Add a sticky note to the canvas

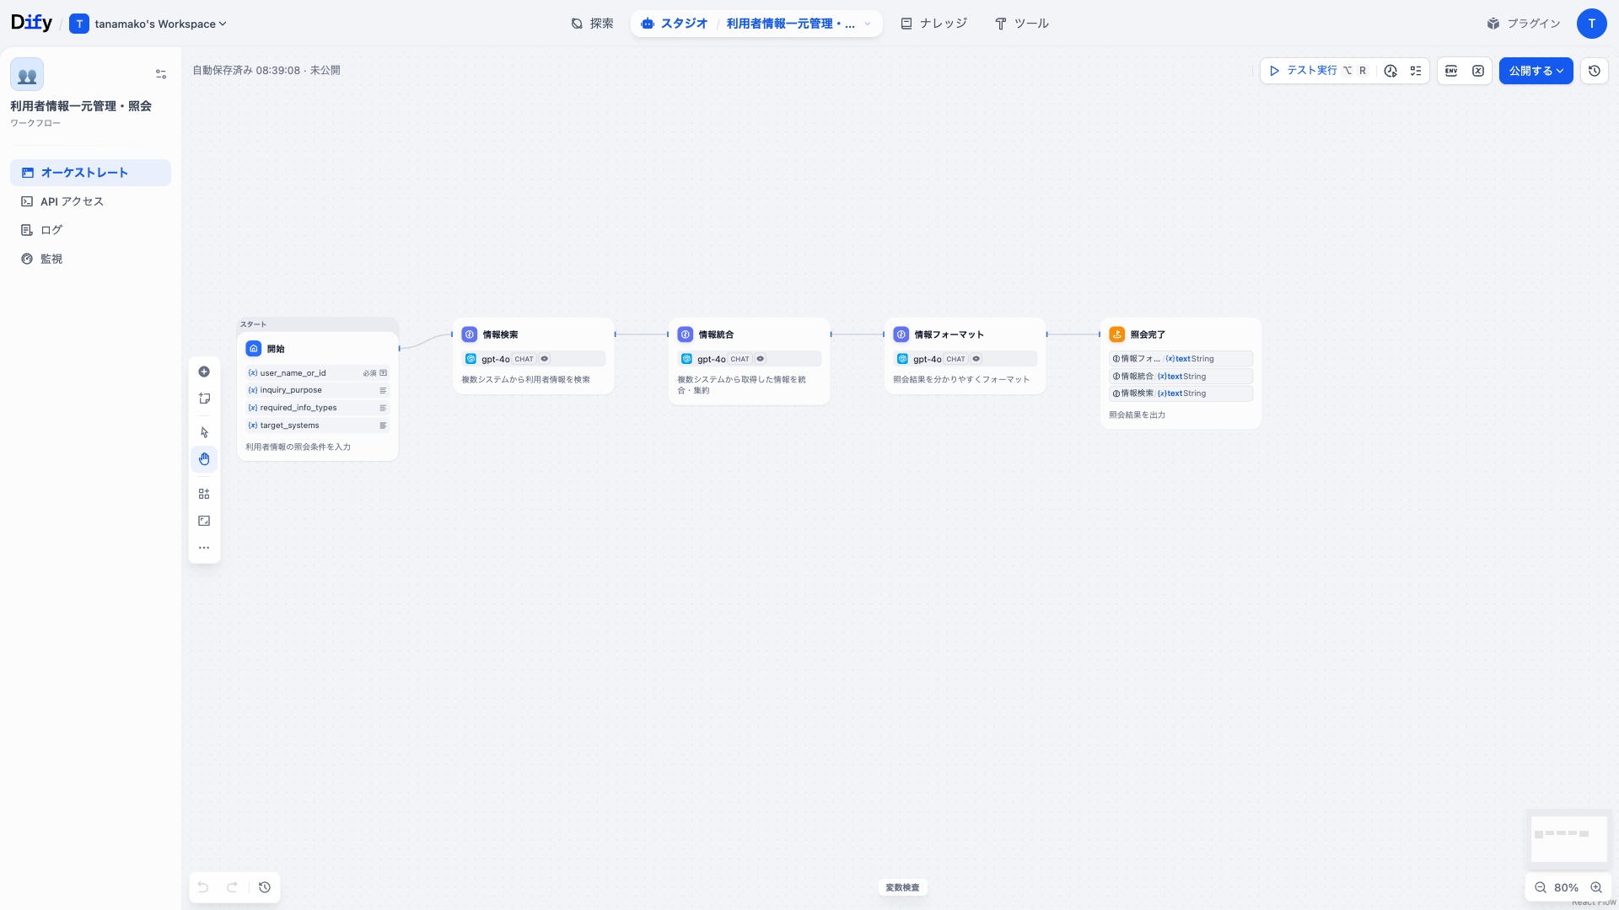click(204, 399)
